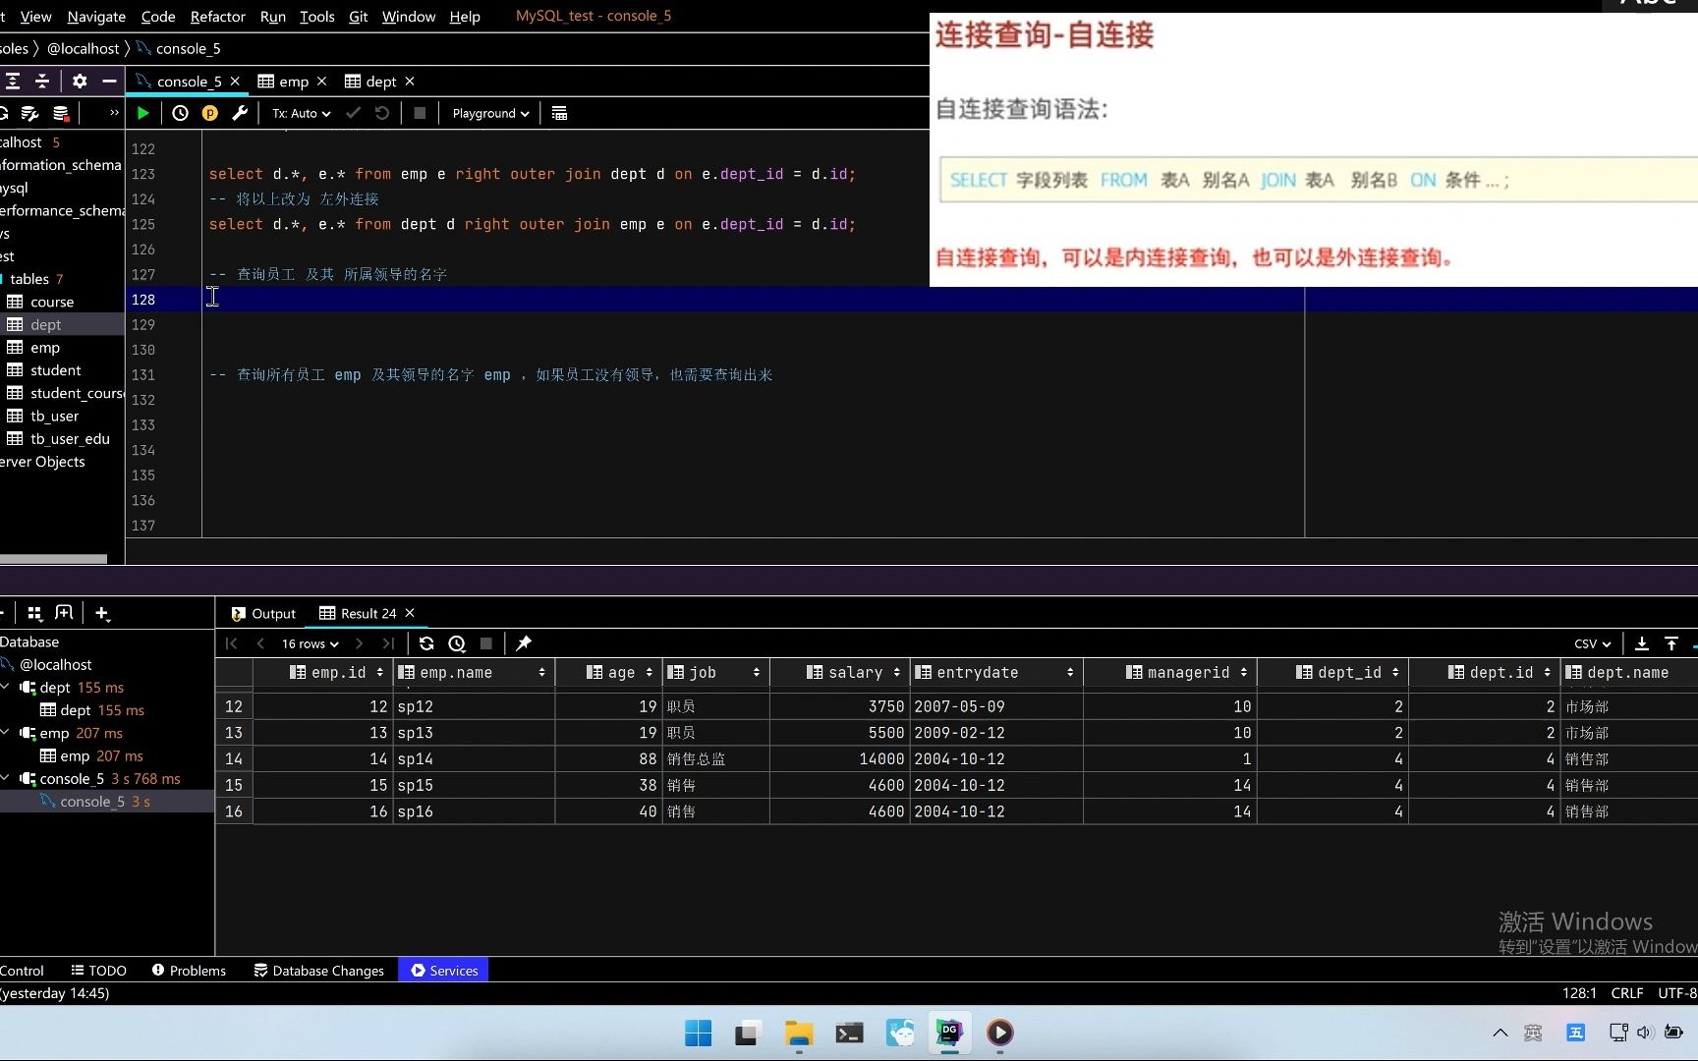The height and width of the screenshot is (1061, 1698).
Task: Show hidden system tray icons chevron
Action: pos(1500,1033)
